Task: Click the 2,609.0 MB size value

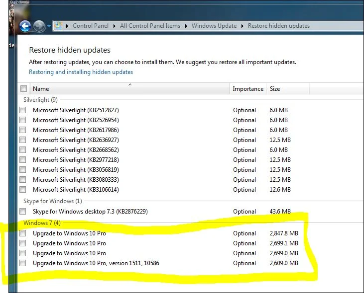Action: coord(284,263)
